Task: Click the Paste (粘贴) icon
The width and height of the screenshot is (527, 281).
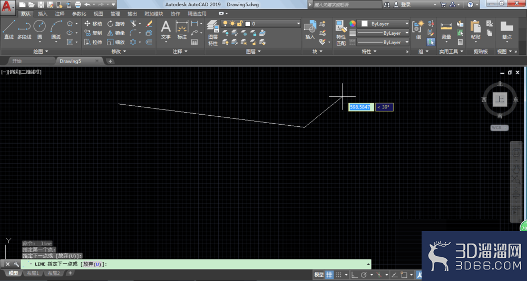Action: pyautogui.click(x=475, y=30)
